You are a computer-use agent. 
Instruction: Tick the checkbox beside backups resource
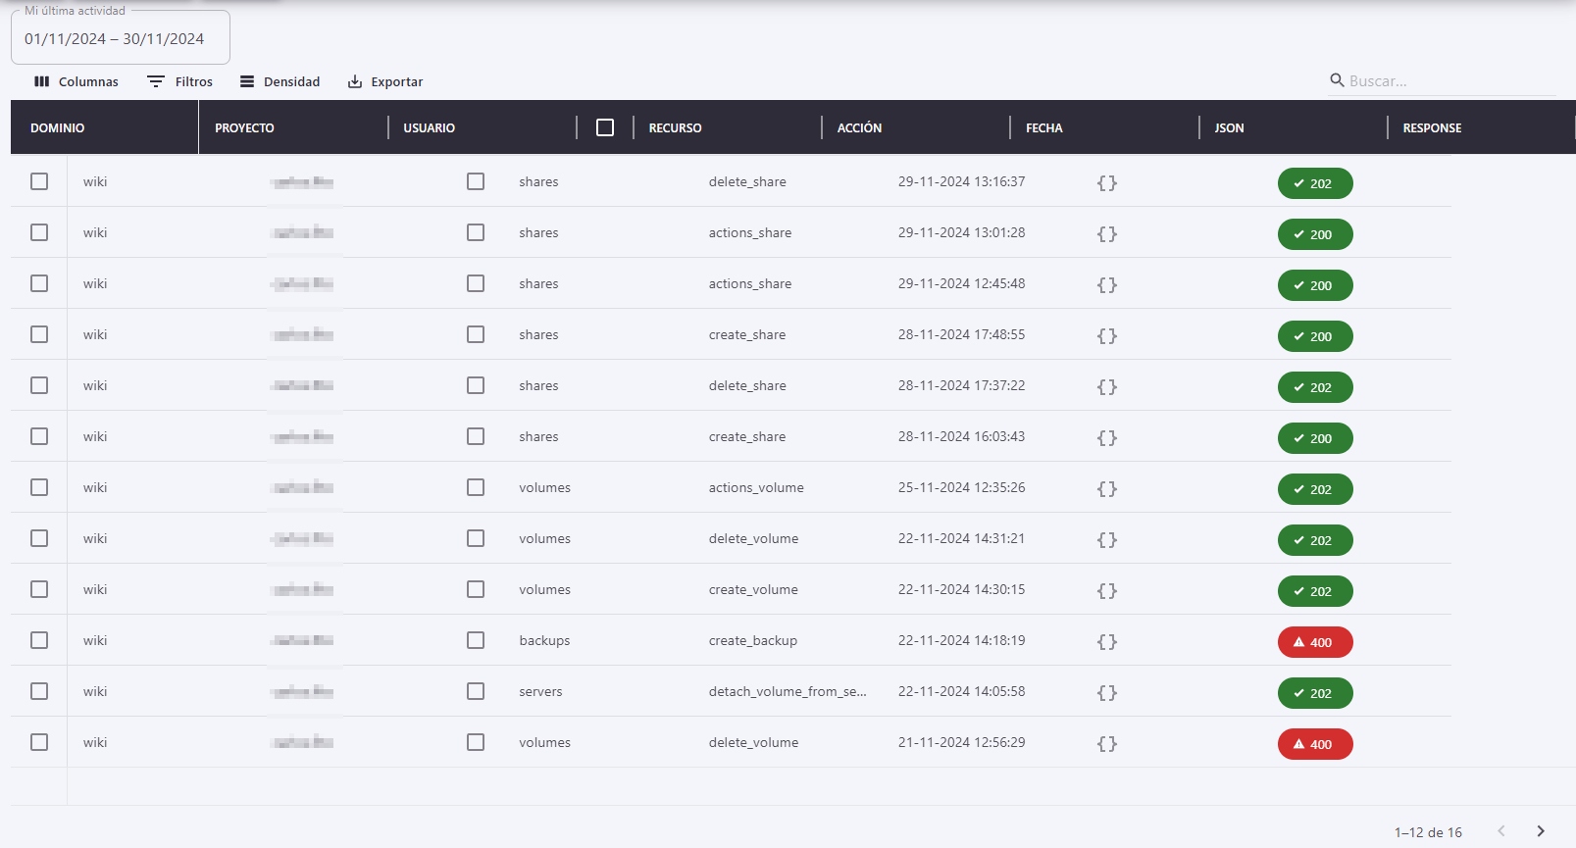[x=476, y=640]
